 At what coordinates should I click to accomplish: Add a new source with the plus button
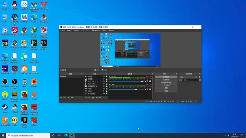point(86,98)
